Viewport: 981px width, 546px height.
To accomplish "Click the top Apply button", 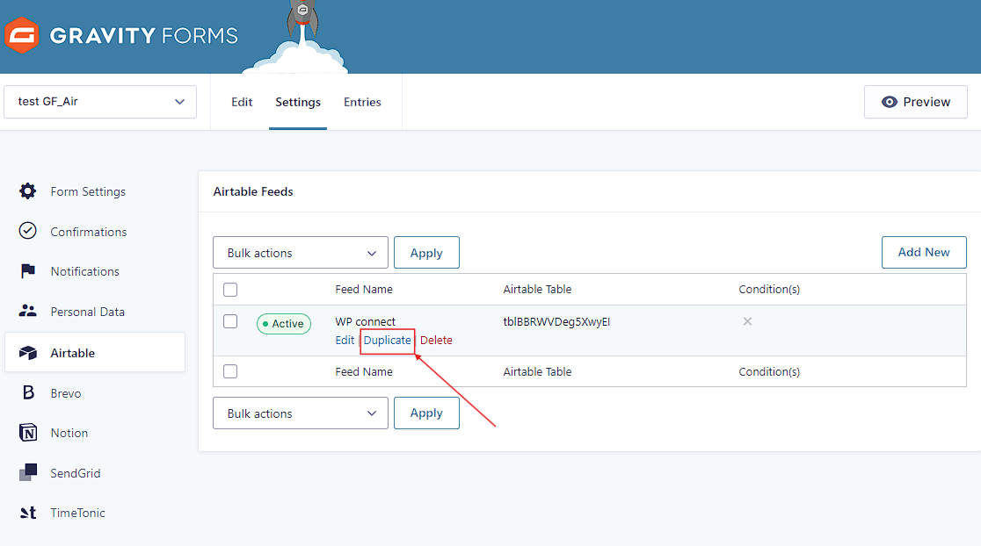I will tap(426, 253).
